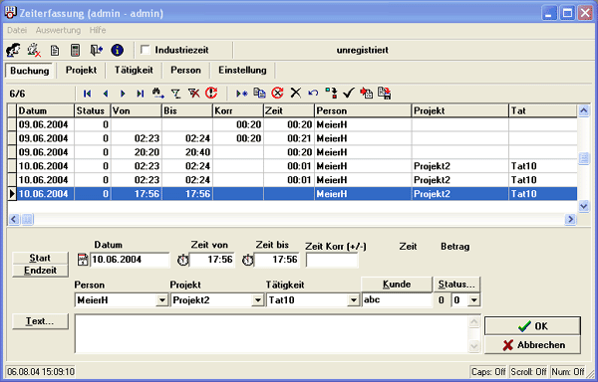This screenshot has height=382, width=598.
Task: Click the user login icon in top toolbar
Action: (13, 50)
